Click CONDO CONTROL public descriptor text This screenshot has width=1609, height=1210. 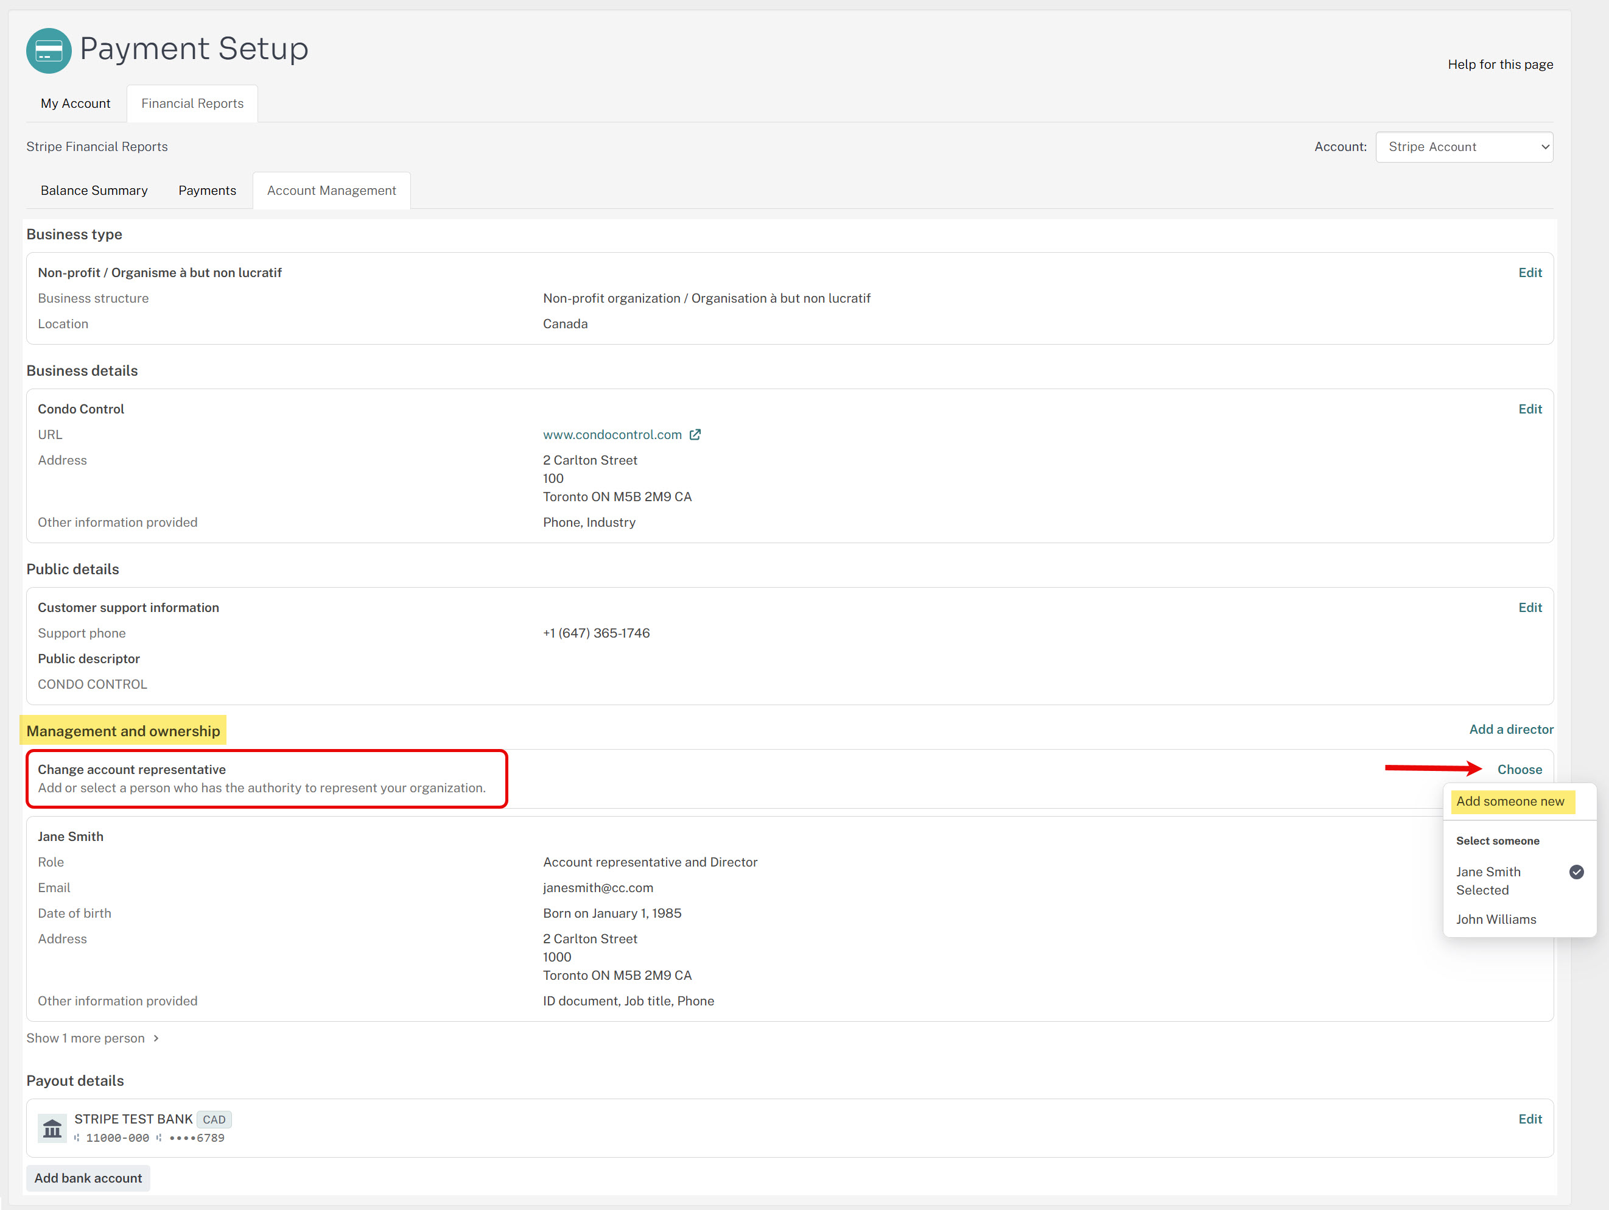pyautogui.click(x=93, y=684)
